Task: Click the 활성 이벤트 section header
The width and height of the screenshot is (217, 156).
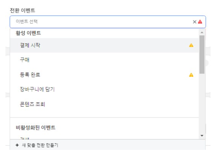Action: 28,33
